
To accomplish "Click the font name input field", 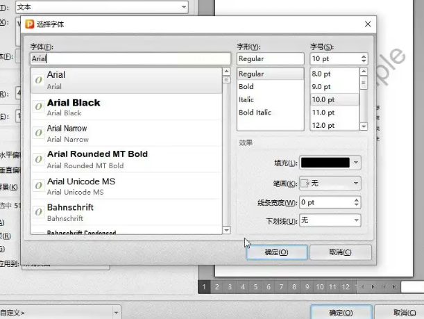I will point(130,60).
